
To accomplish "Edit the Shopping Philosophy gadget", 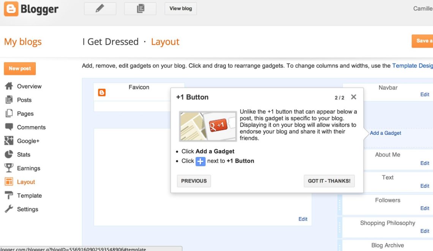I will (x=425, y=231).
